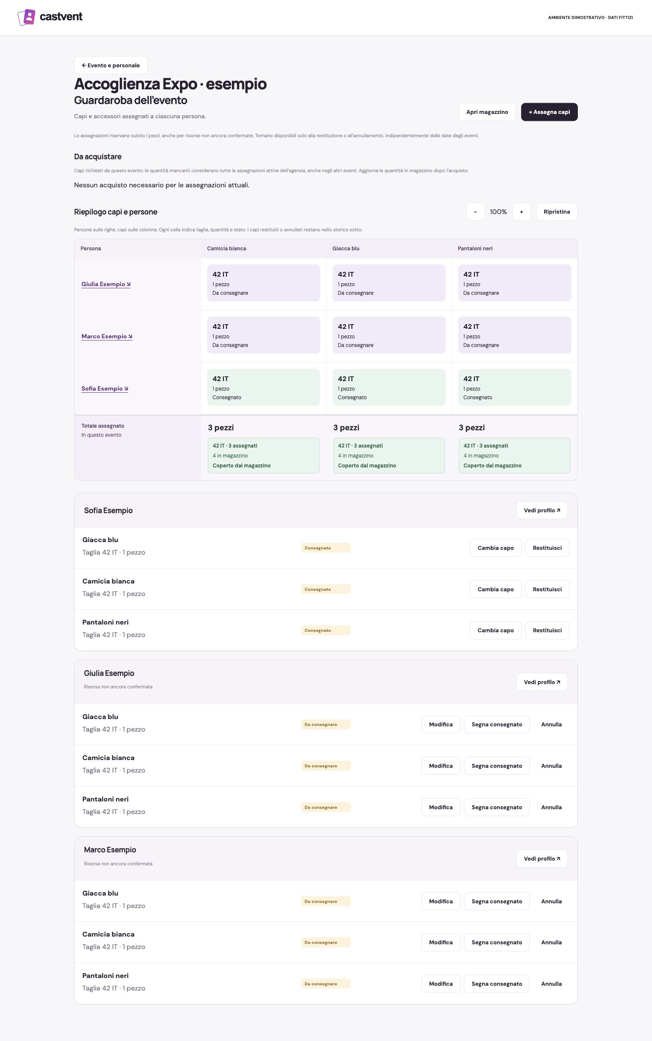
Task: Click Restituisci for Sofia's Pantaloni neri
Action: click(x=547, y=630)
